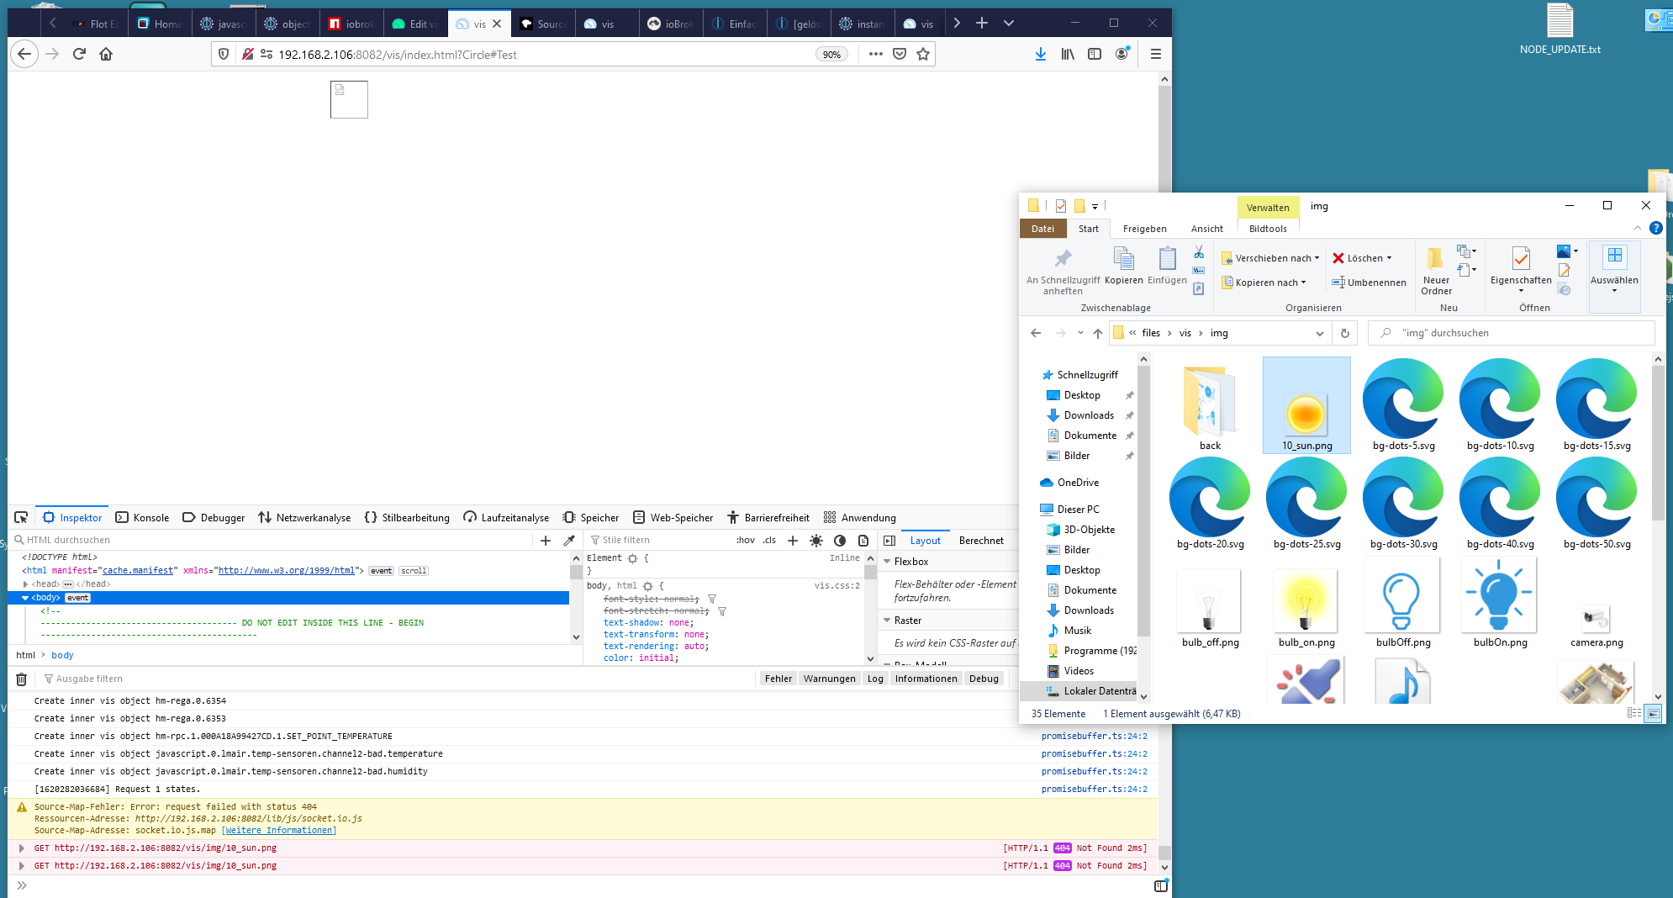Switch to the Konsole tab
Image resolution: width=1673 pixels, height=898 pixels.
click(142, 518)
